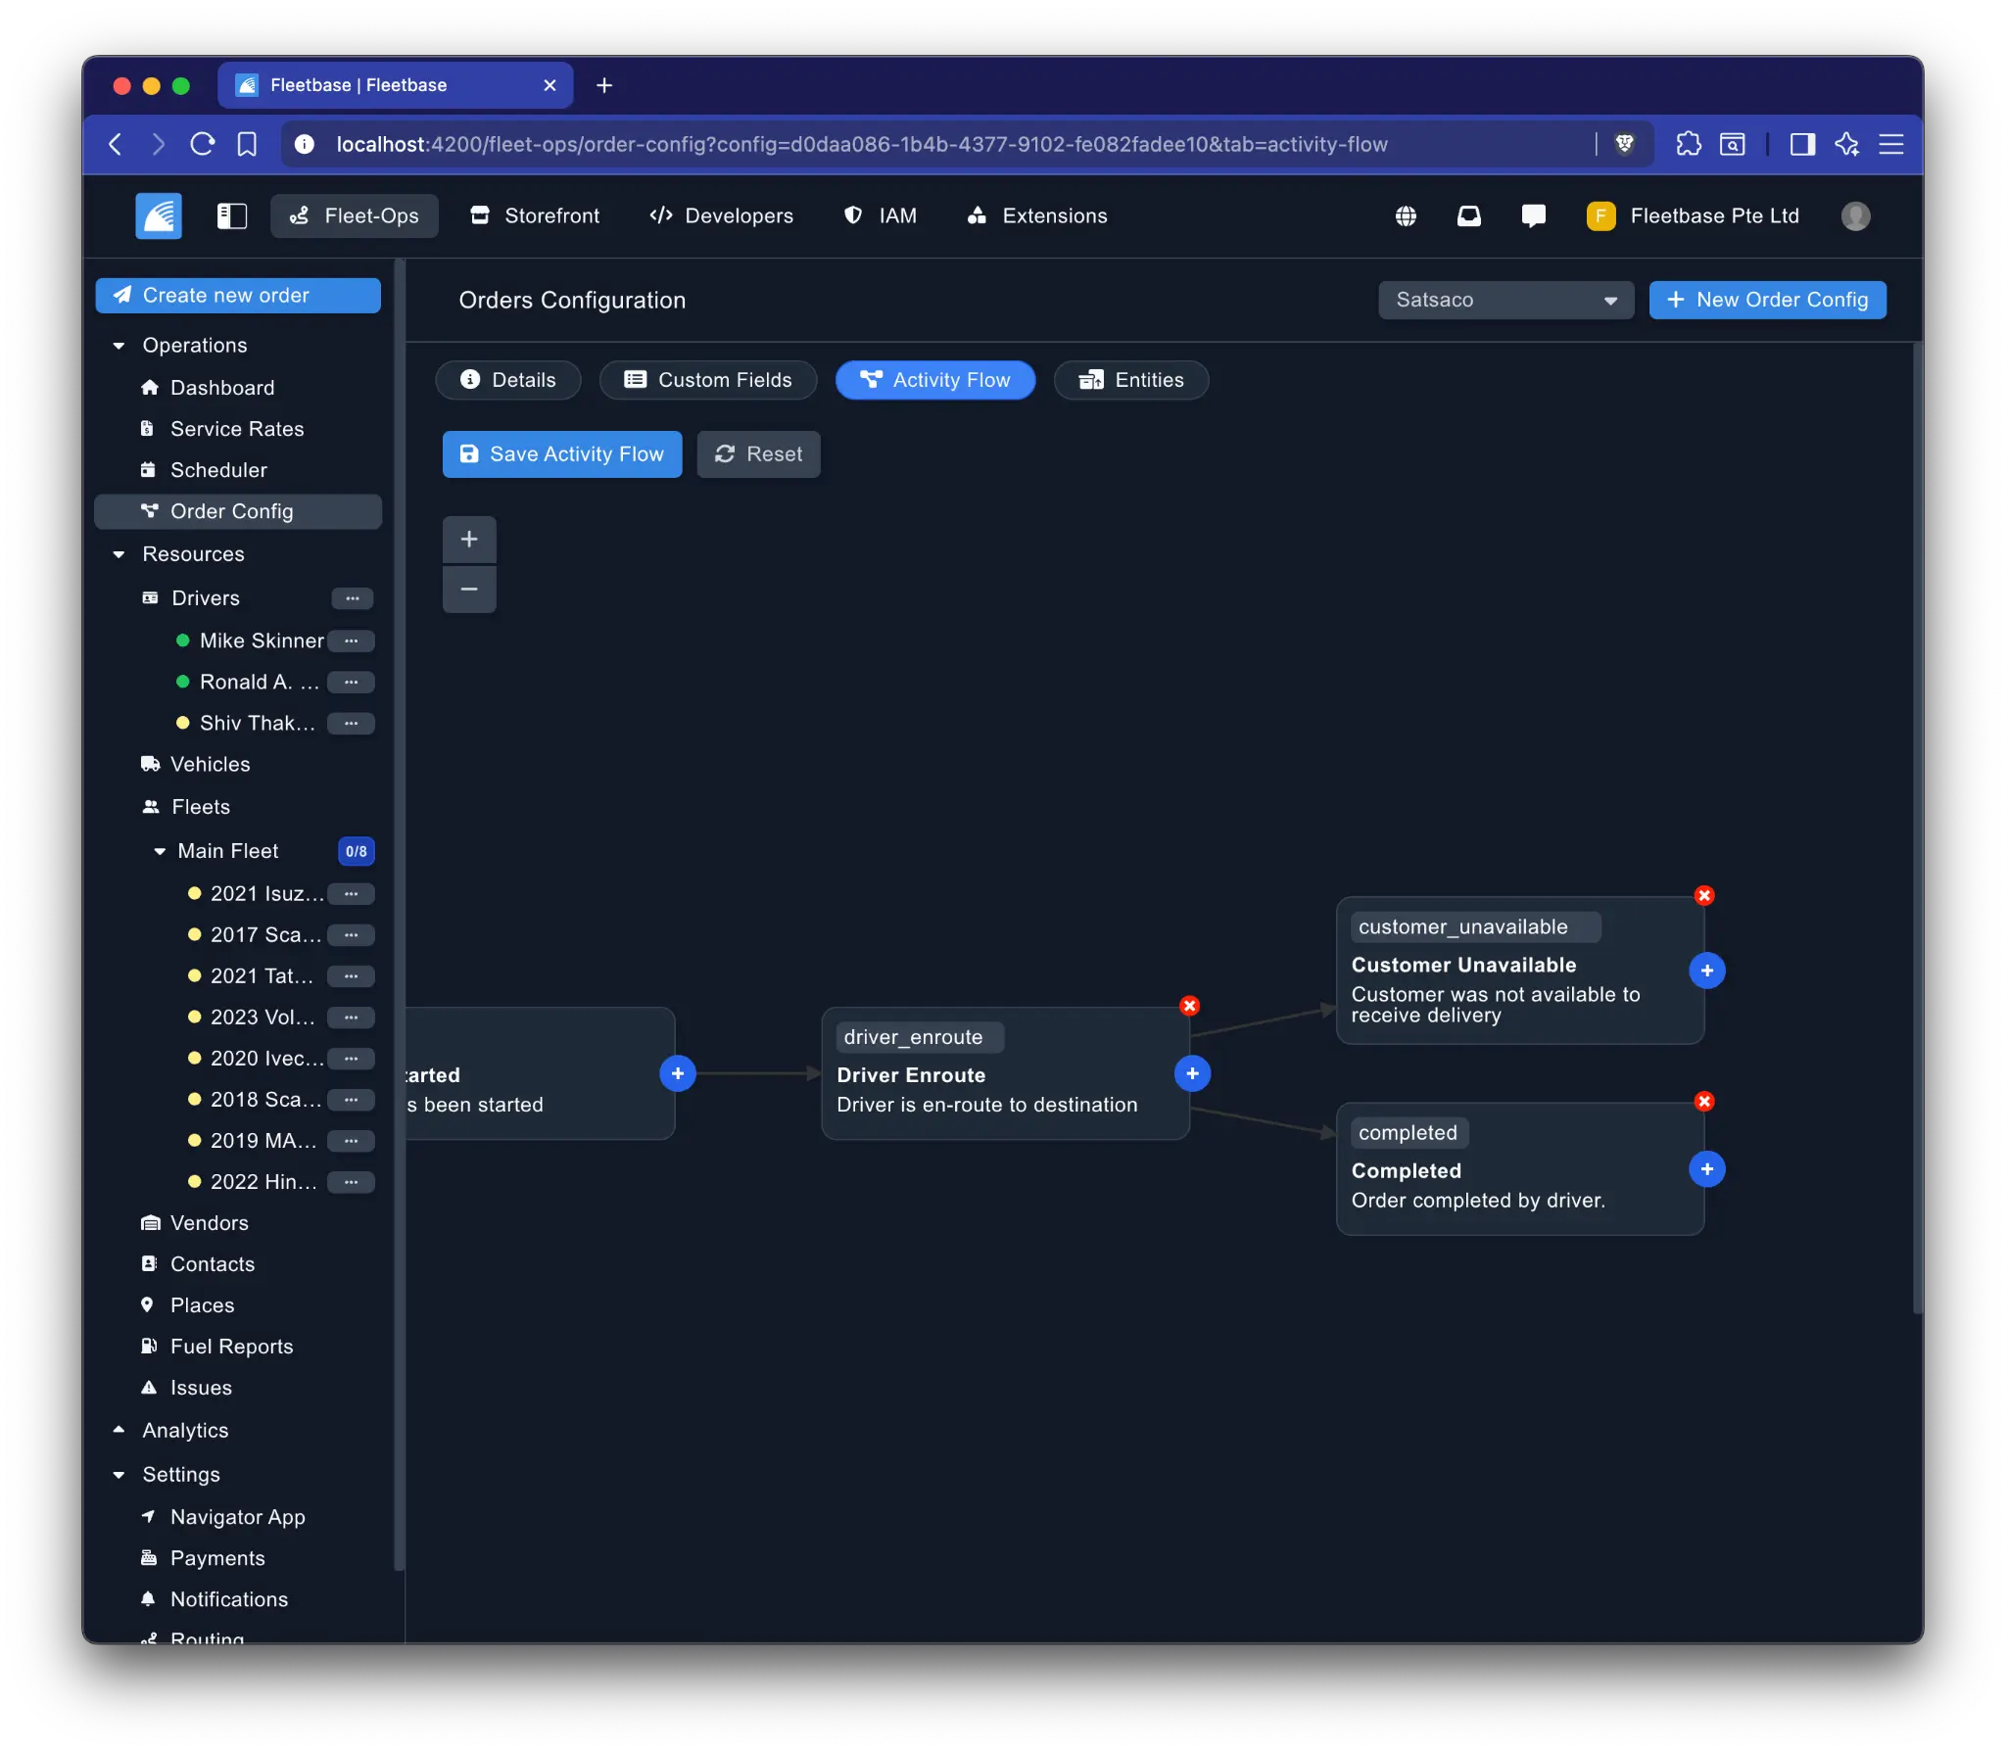Open the ellipsis options for Mike Skinner
Image resolution: width=2006 pixels, height=1752 pixels.
[x=352, y=640]
